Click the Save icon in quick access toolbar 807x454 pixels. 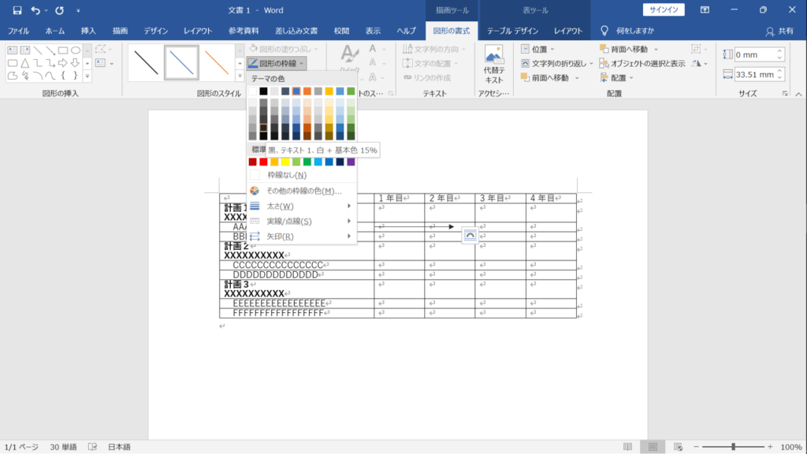[17, 10]
